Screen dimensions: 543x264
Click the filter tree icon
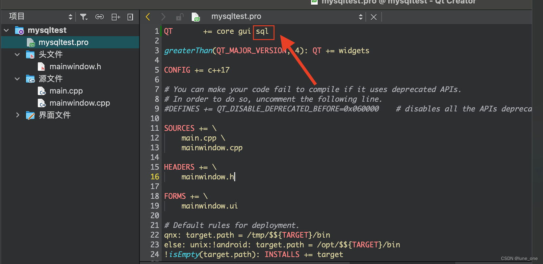click(84, 17)
